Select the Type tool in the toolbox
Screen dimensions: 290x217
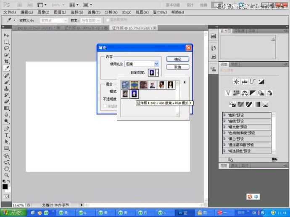7,135
